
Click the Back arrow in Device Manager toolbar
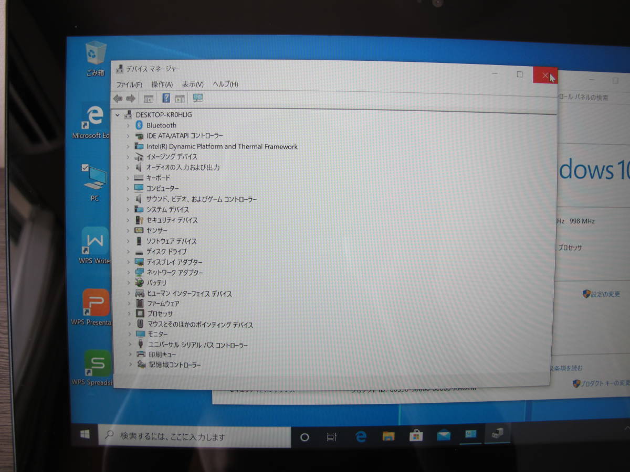[x=118, y=98]
